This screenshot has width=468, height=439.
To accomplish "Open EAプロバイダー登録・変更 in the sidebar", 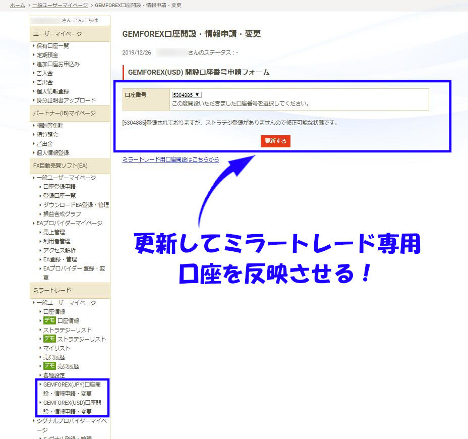I will click(74, 273).
